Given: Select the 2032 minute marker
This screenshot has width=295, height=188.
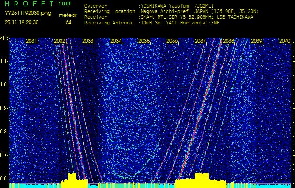Looking at the screenshot, I should coord(60,41).
